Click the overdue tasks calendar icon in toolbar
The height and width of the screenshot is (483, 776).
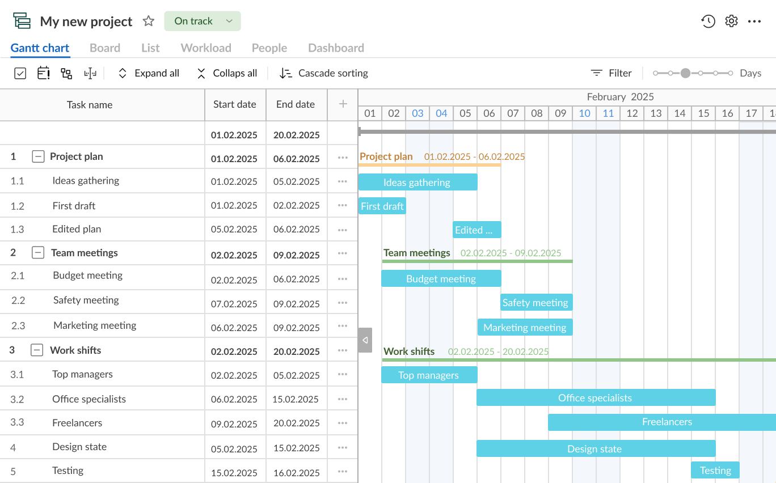(x=44, y=73)
